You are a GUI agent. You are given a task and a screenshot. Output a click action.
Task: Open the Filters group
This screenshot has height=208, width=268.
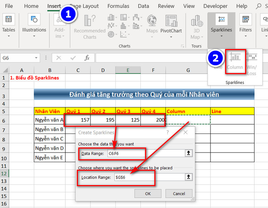(245, 26)
